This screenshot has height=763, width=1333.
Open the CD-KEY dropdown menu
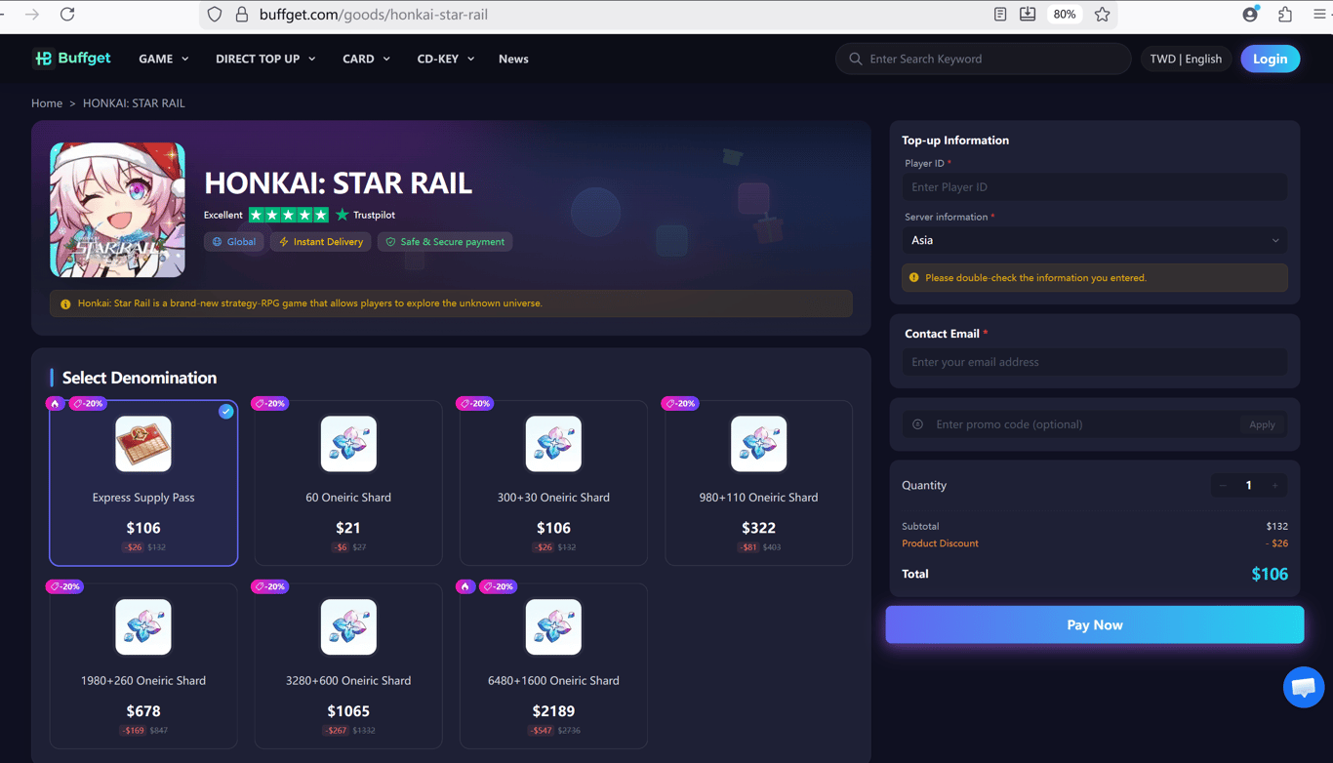coord(446,59)
